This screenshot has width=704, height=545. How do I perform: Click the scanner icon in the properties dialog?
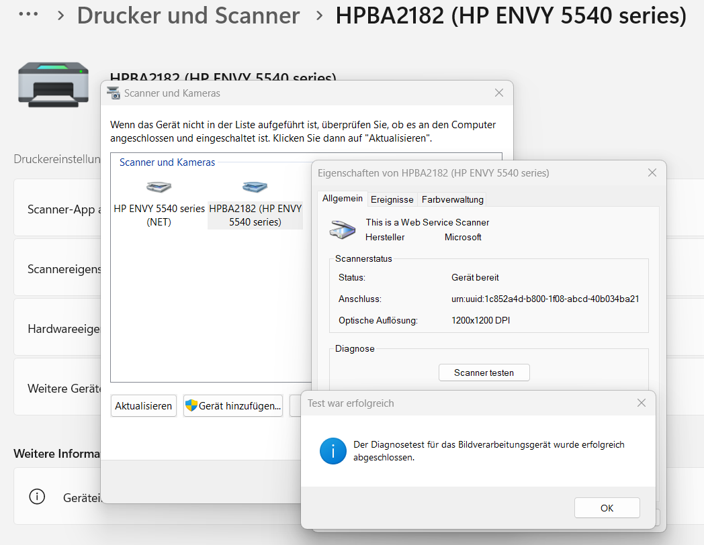pyautogui.click(x=342, y=229)
